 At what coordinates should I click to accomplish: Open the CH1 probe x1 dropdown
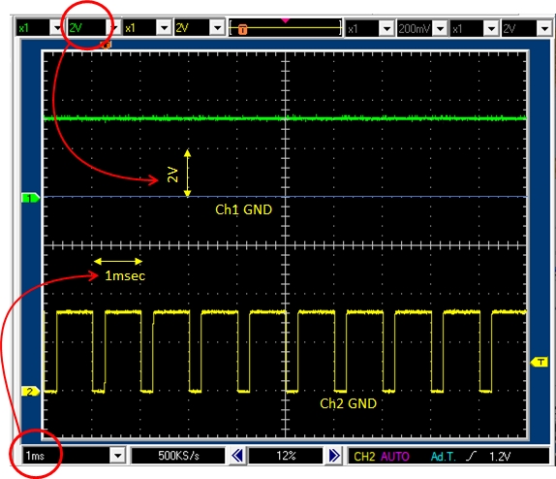coord(57,27)
